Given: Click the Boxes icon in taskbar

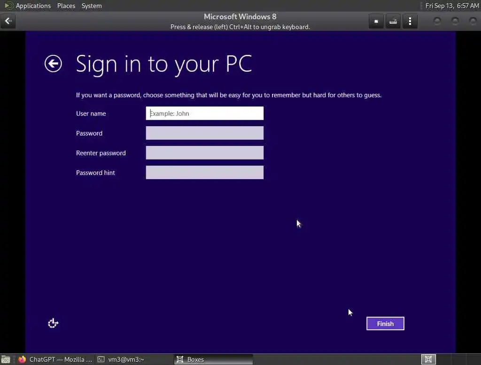Looking at the screenshot, I should (180, 359).
